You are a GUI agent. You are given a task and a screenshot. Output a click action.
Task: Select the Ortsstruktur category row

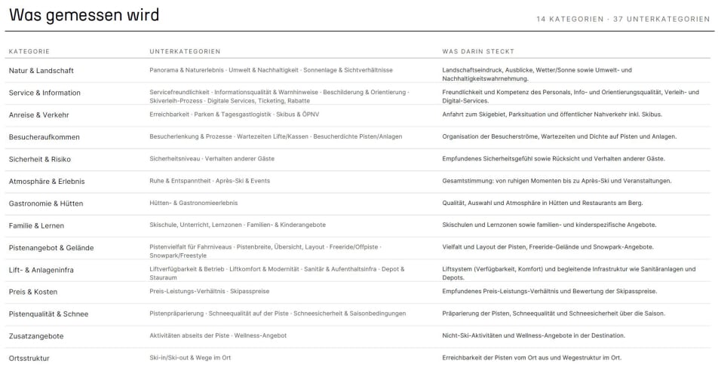point(357,358)
